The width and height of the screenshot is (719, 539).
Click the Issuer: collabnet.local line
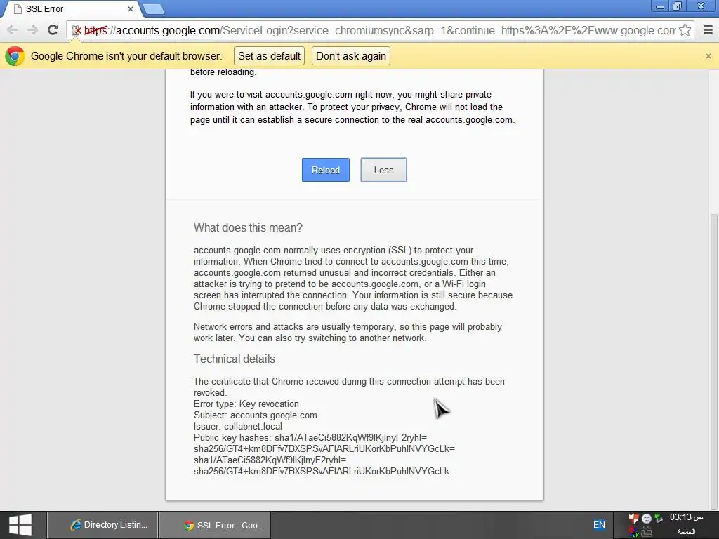tap(238, 426)
